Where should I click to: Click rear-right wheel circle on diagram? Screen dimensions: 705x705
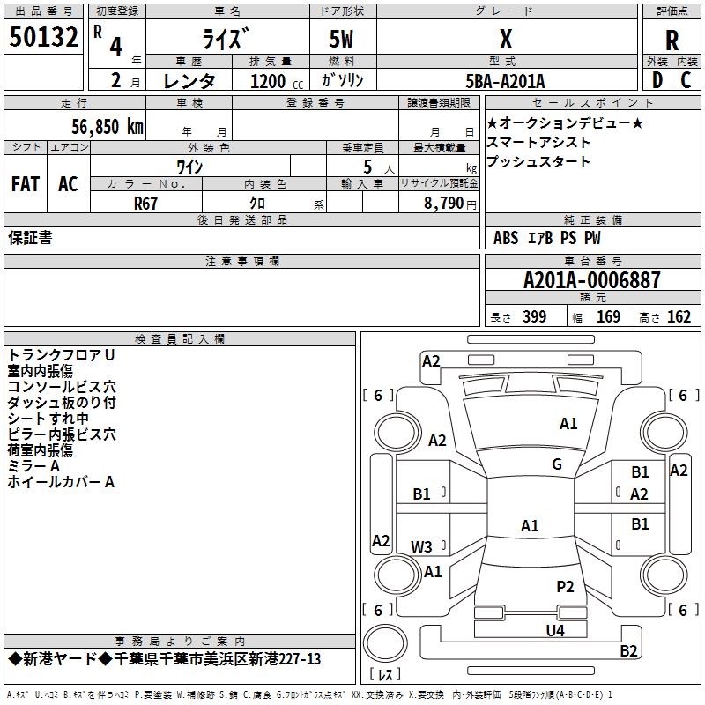point(664,575)
